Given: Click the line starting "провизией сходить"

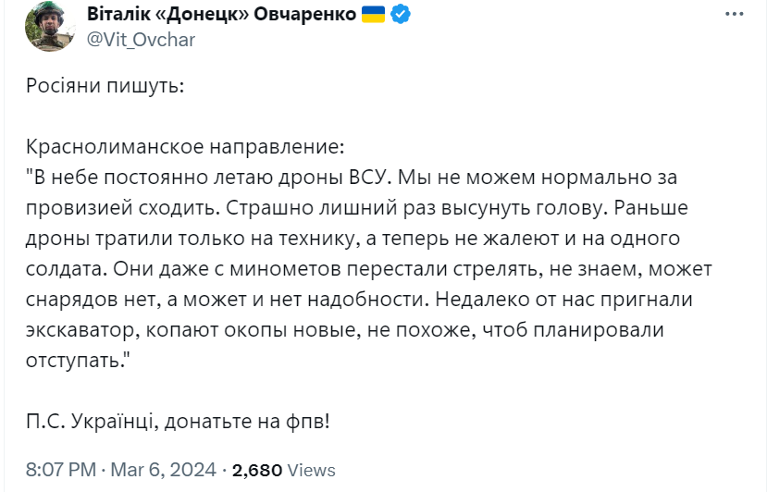Looking at the screenshot, I should 357,208.
